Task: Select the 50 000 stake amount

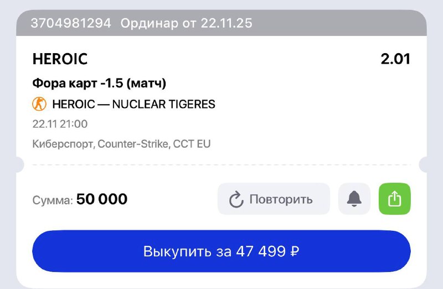Action: (102, 199)
